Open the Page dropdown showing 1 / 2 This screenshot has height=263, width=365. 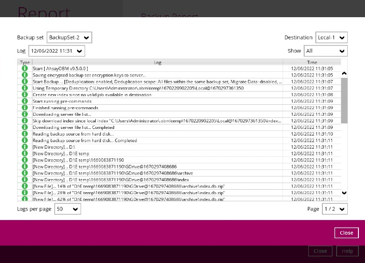[335, 209]
